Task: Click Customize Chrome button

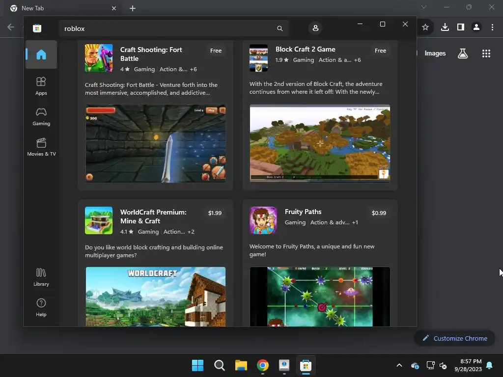Action: coord(454,338)
